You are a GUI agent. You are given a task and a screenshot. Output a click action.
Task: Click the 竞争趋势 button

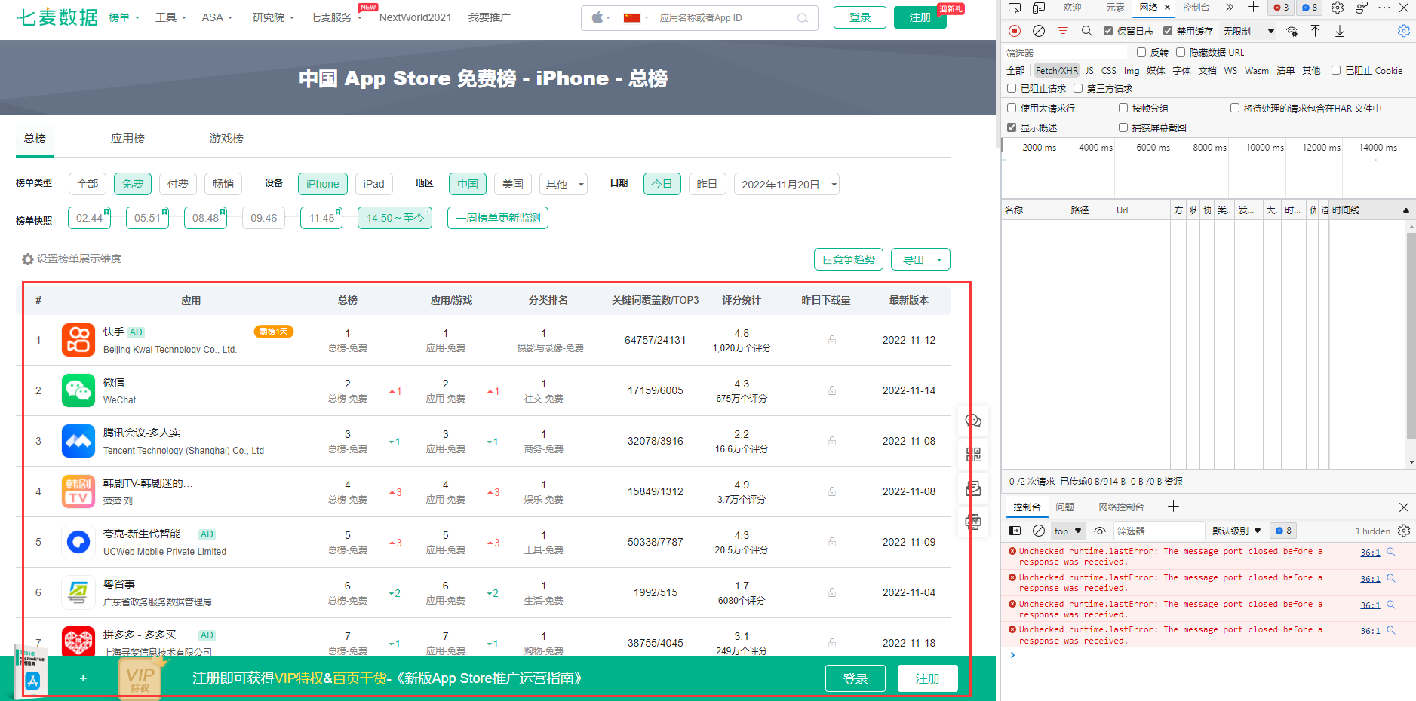[849, 259]
